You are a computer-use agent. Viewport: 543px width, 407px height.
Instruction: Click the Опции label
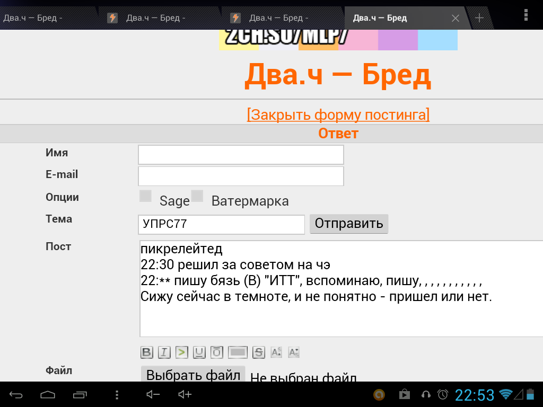tap(63, 197)
